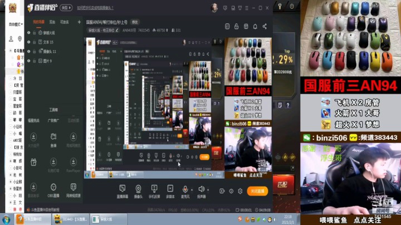Share the stream with share icon
Viewport: 401px width, 225px height.
coord(265,26)
